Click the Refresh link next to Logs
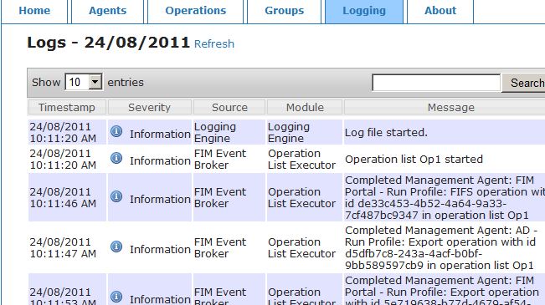This screenshot has width=545, height=305. [x=214, y=44]
